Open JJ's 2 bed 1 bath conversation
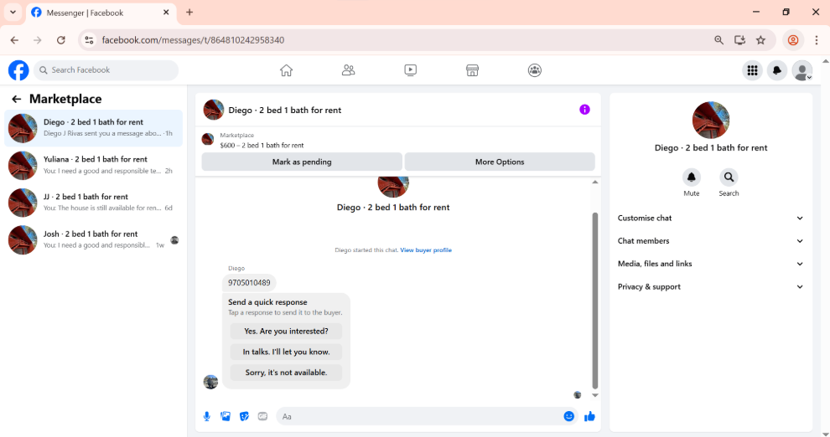830x437 pixels. coord(94,203)
